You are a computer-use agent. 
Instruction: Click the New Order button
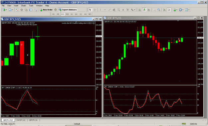46,10
